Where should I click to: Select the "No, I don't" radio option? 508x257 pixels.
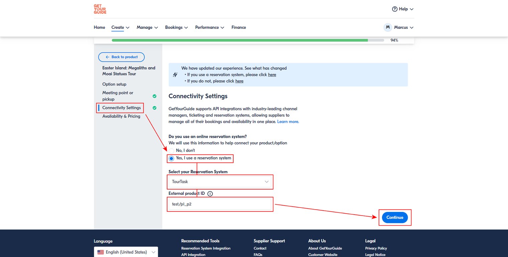pos(171,151)
